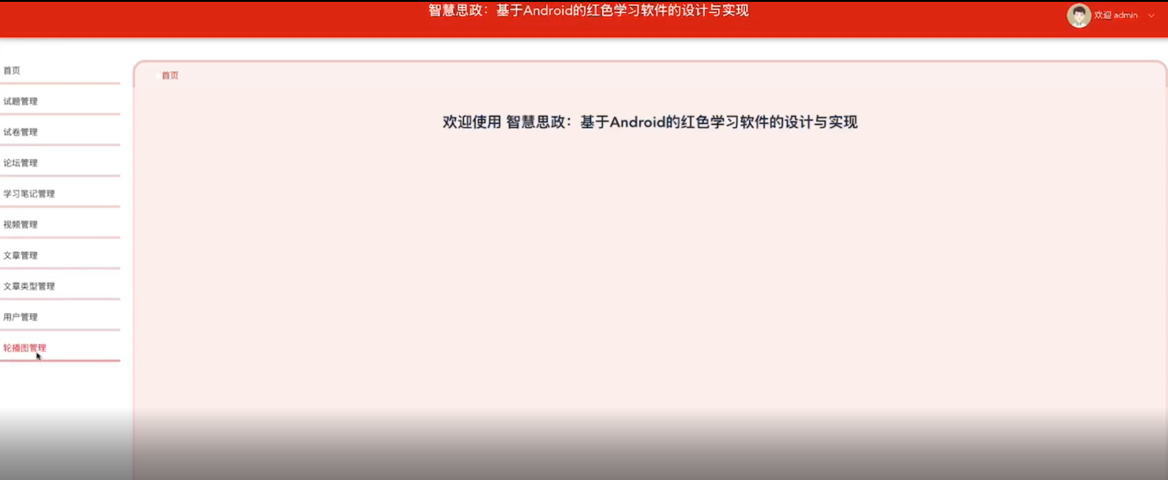This screenshot has height=480, width=1168.
Task: Open 用户管理 menu item
Action: pyautogui.click(x=60, y=317)
